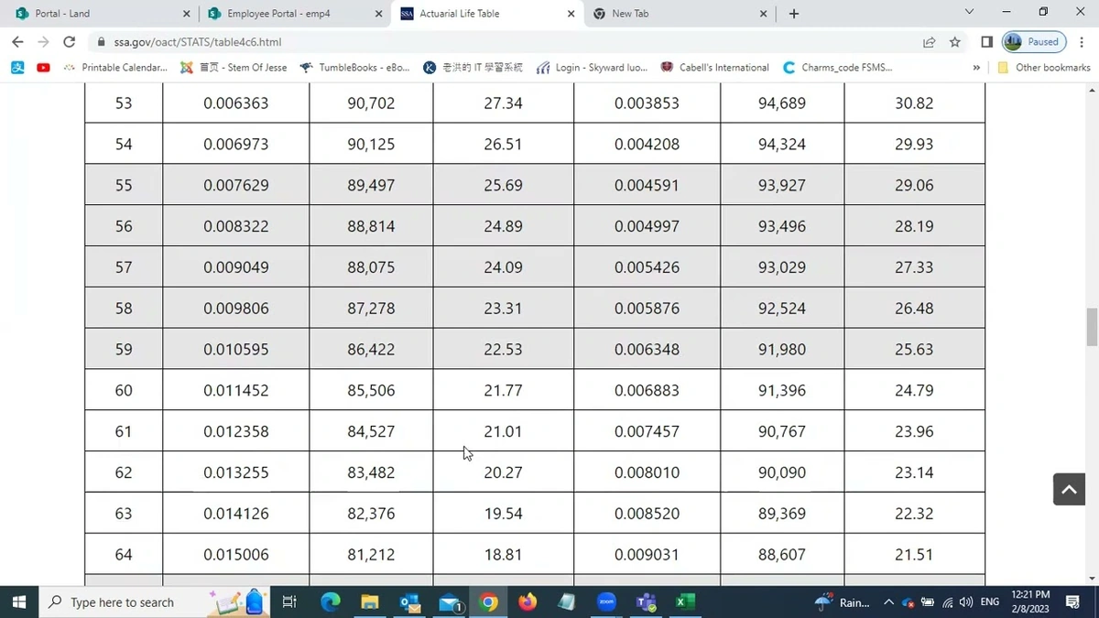Expand hidden system tray icons
Image resolution: width=1099 pixels, height=618 pixels.
pos(888,602)
